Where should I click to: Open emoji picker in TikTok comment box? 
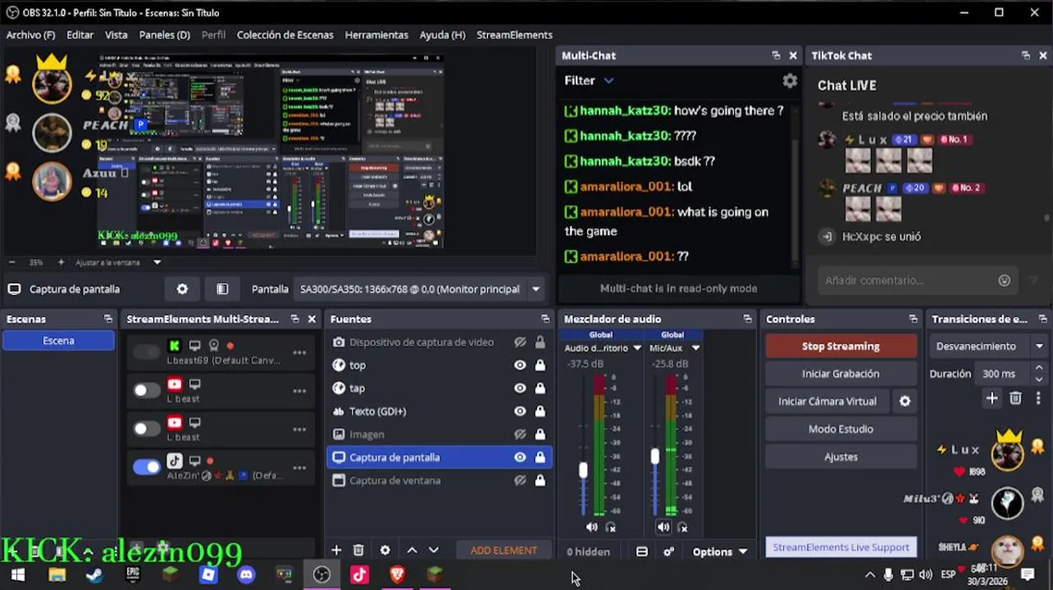pyautogui.click(x=1004, y=280)
